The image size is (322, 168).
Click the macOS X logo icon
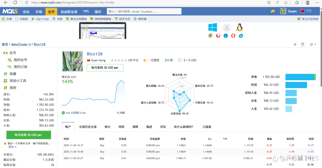(227, 27)
